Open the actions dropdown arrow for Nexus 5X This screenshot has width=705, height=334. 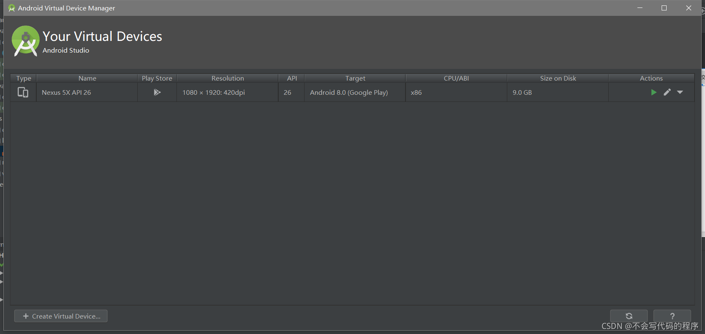(680, 92)
